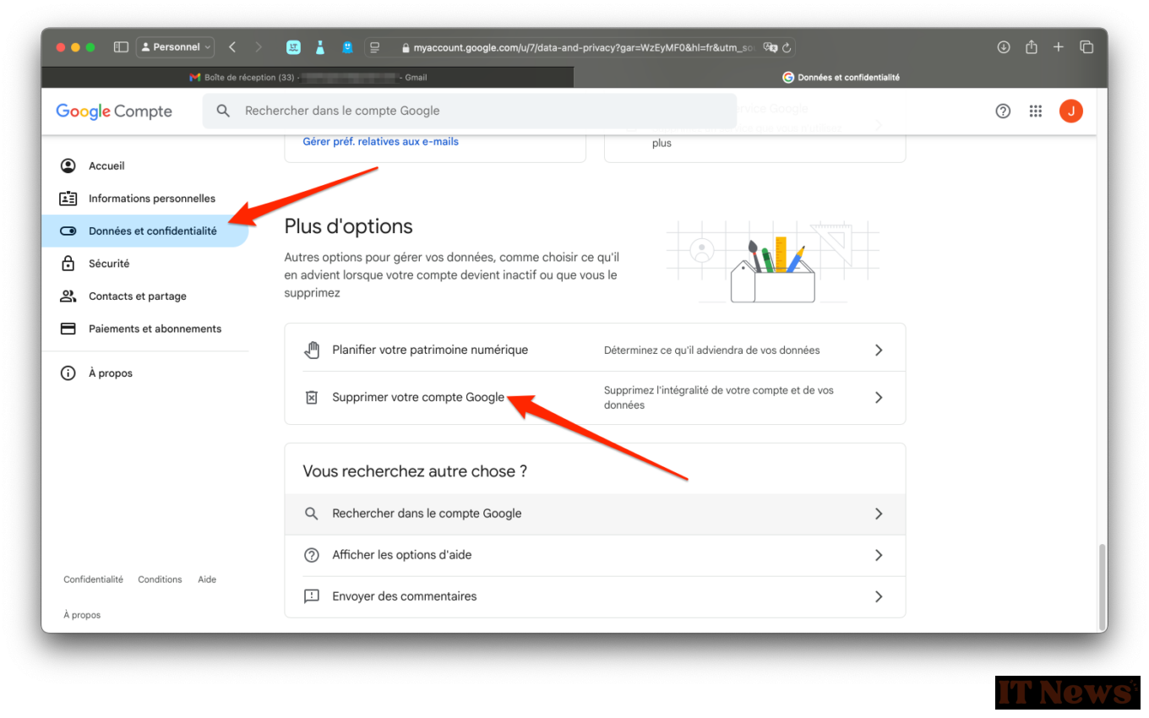Screen dimensions: 1149x718
Task: Click the help-circle icon beside Afficher les options
Action: pos(312,555)
